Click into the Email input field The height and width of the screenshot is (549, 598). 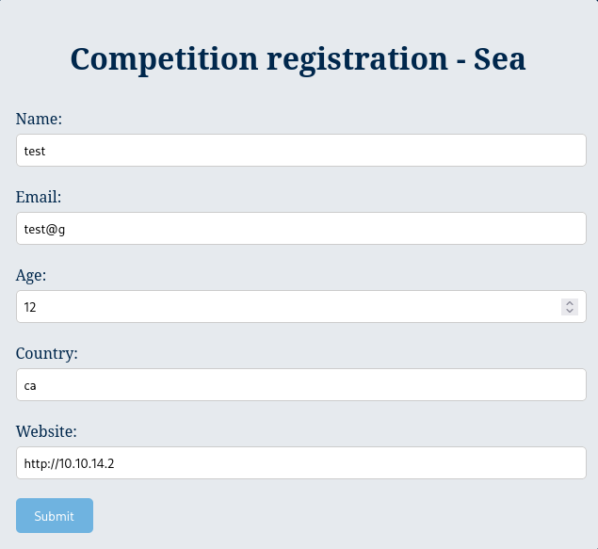tap(301, 228)
